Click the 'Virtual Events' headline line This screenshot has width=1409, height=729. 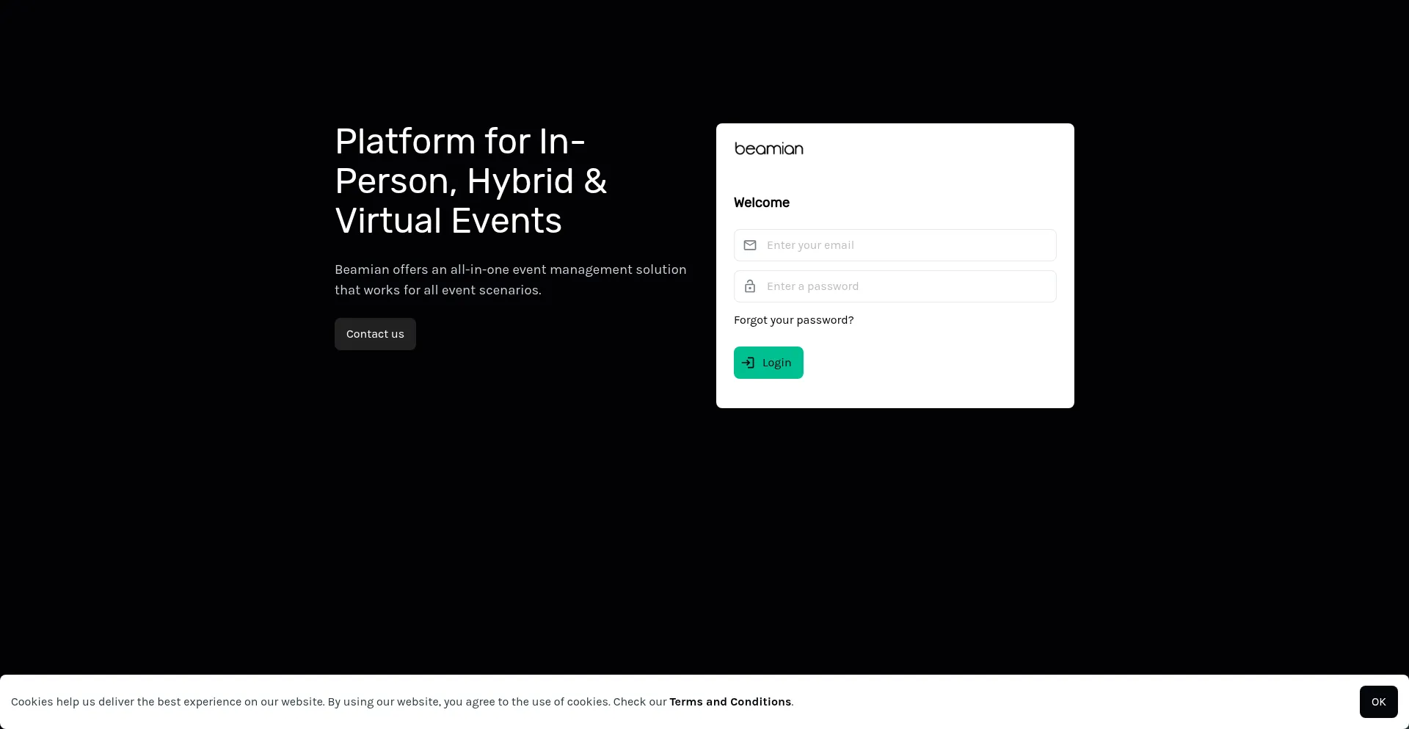(448, 221)
